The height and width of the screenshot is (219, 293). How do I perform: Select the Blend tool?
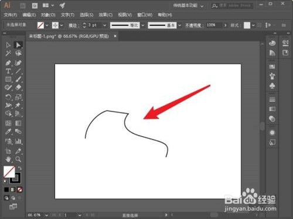[x=18, y=131]
